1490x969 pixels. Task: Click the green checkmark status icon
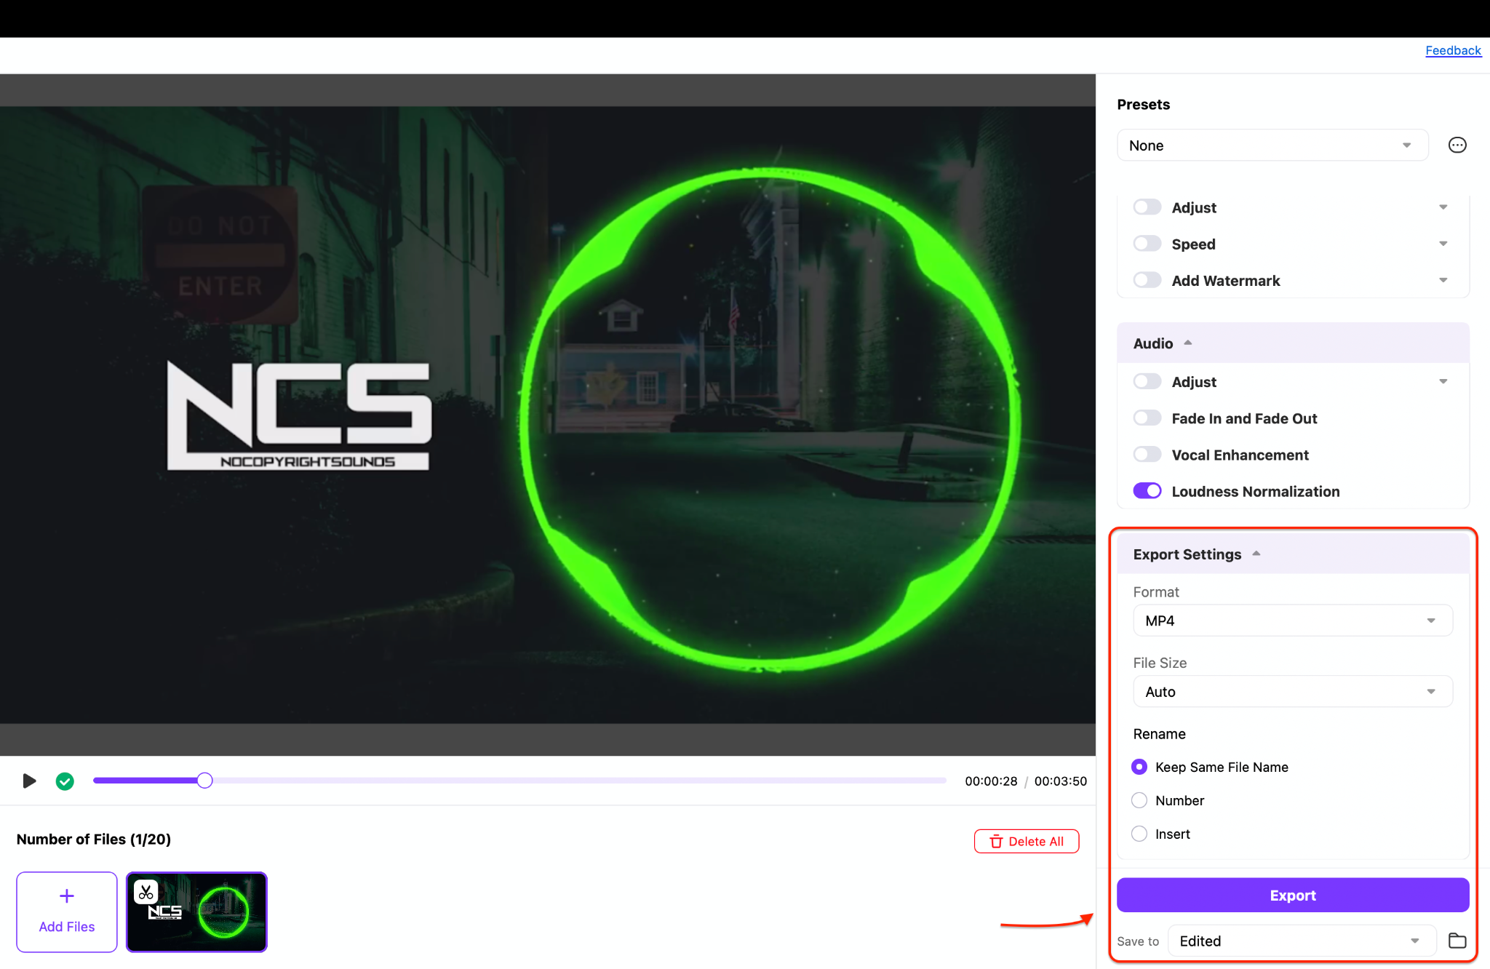point(65,781)
